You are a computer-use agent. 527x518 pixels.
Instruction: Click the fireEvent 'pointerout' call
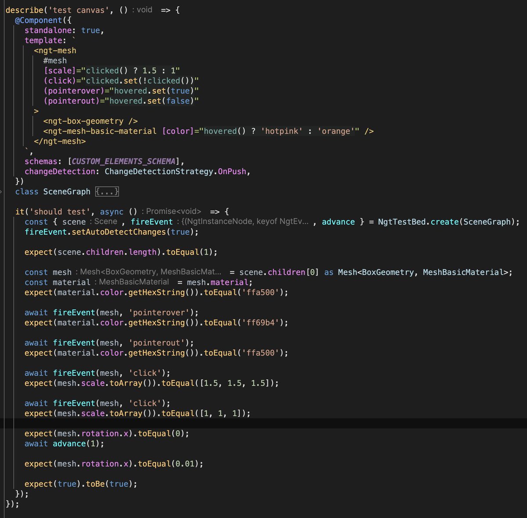123,343
